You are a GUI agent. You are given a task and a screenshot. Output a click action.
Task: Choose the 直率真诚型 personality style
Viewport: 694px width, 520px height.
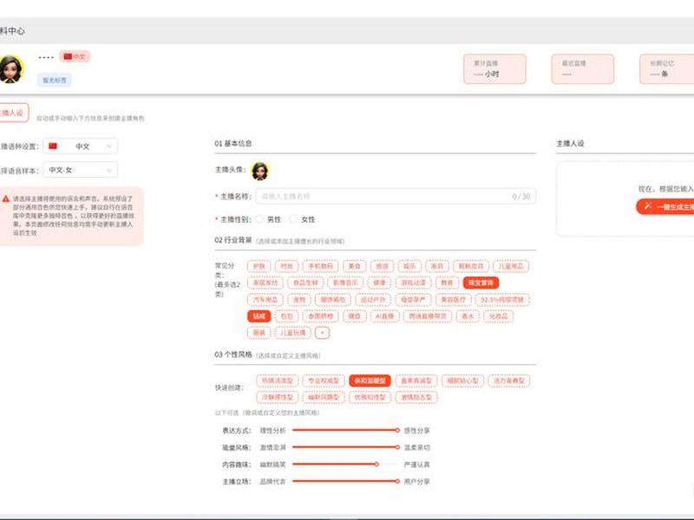tap(416, 380)
